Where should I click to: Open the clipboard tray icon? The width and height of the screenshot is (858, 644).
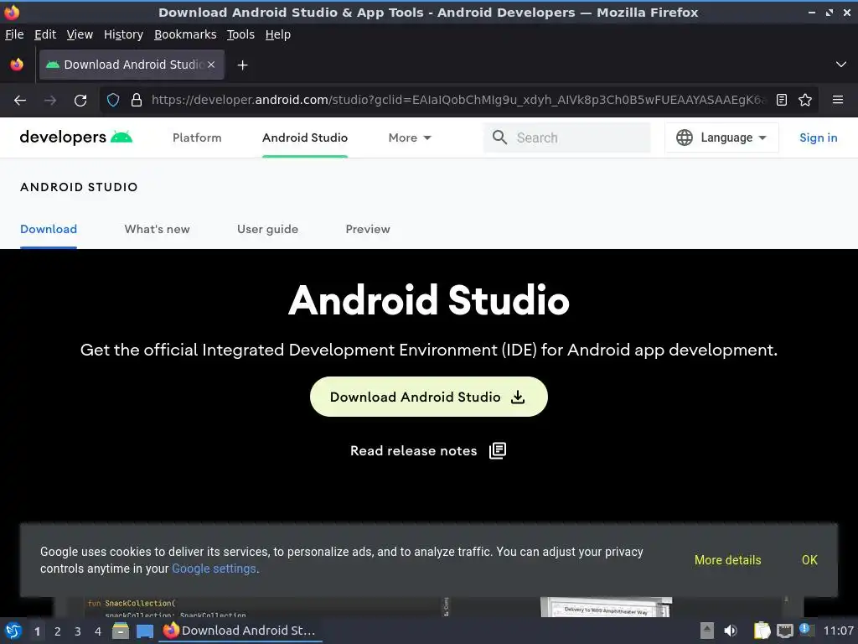pos(762,631)
